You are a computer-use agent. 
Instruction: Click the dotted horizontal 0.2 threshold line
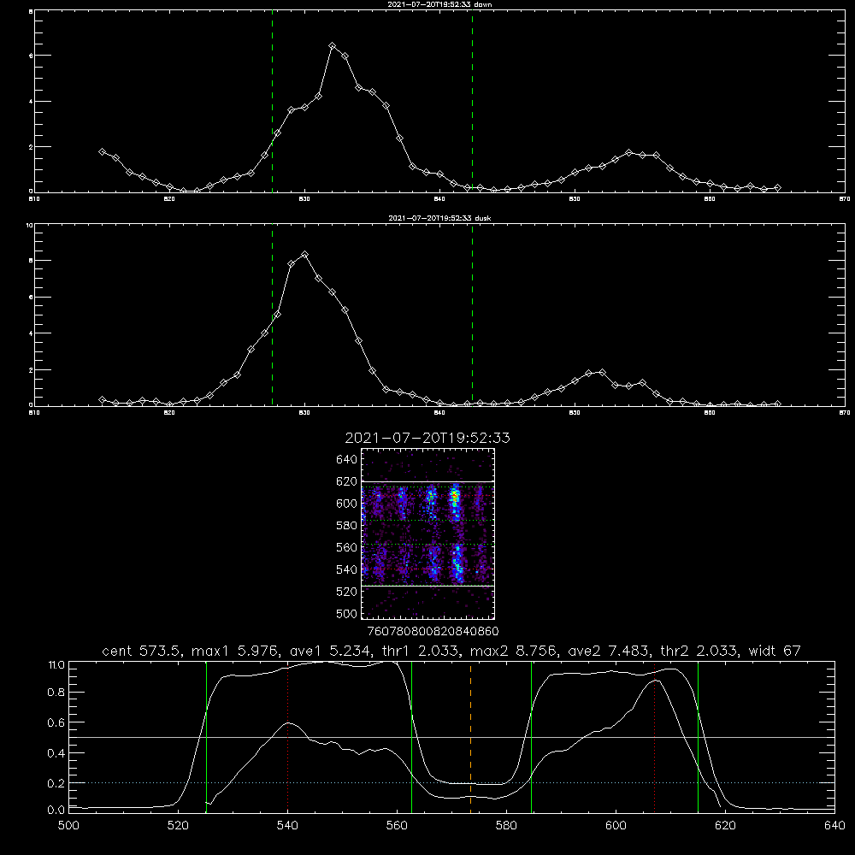[x=451, y=782]
